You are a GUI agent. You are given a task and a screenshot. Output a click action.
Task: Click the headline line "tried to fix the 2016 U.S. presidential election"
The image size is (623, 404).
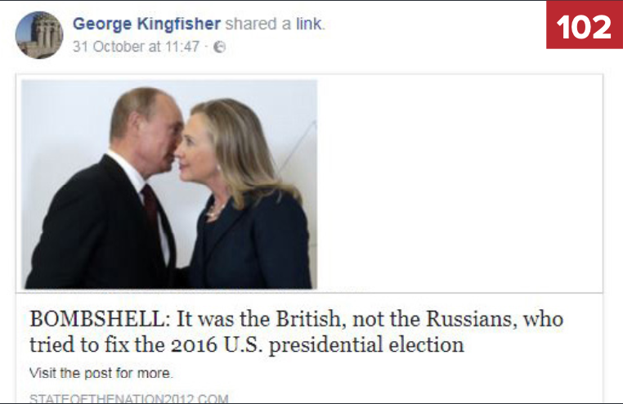coord(247,344)
